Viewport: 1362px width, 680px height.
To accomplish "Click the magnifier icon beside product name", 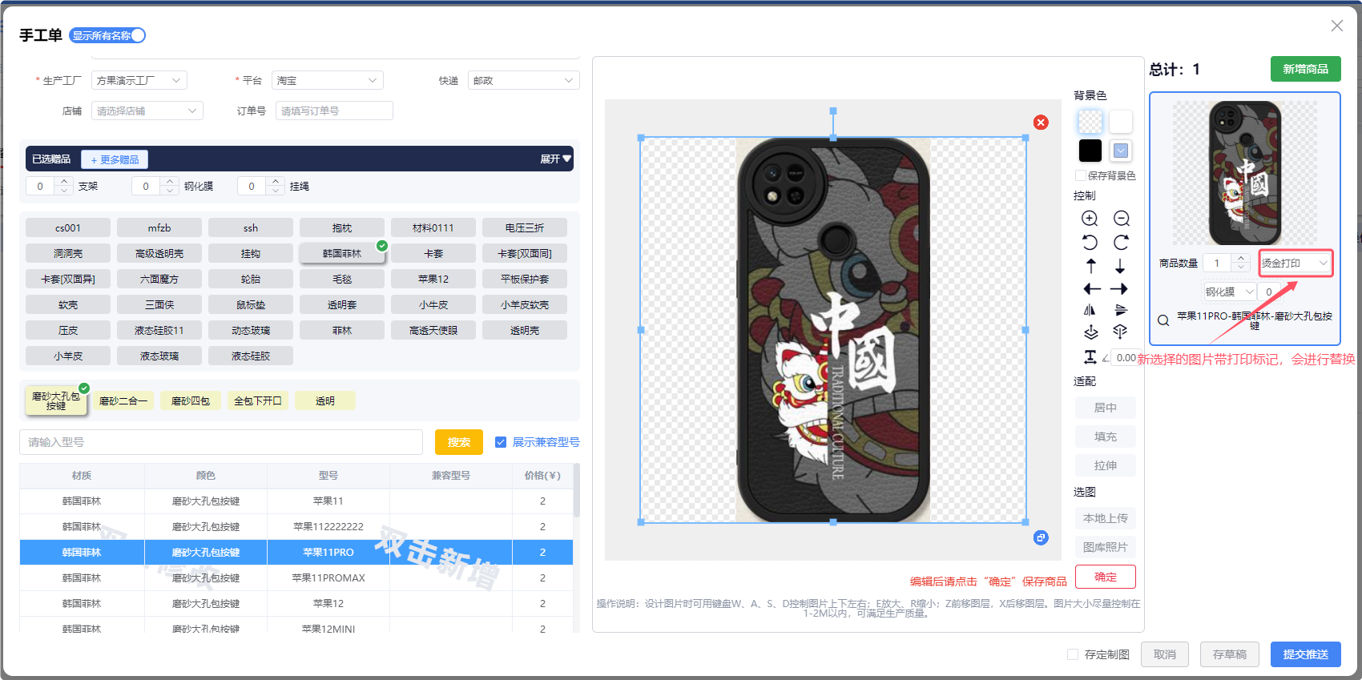I will [x=1163, y=320].
